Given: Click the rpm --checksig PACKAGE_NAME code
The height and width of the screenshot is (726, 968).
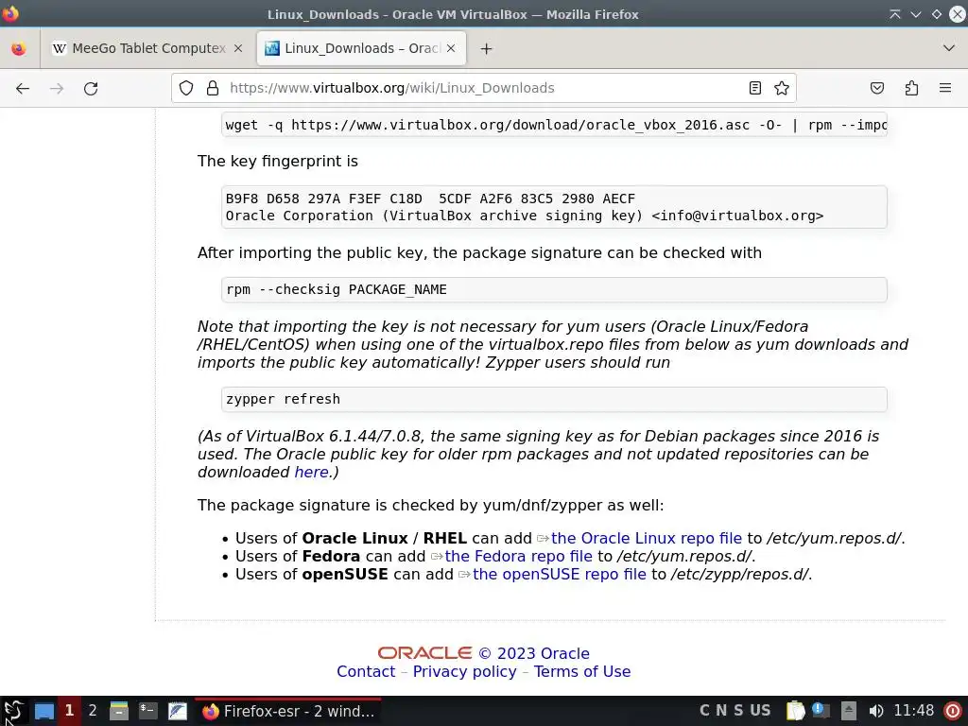Looking at the screenshot, I should [337, 289].
